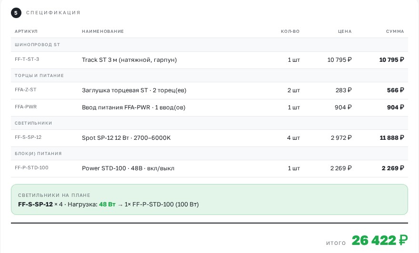Click 1 шт quantity in Power STD-100 row
This screenshot has height=253, width=419.
(x=294, y=168)
